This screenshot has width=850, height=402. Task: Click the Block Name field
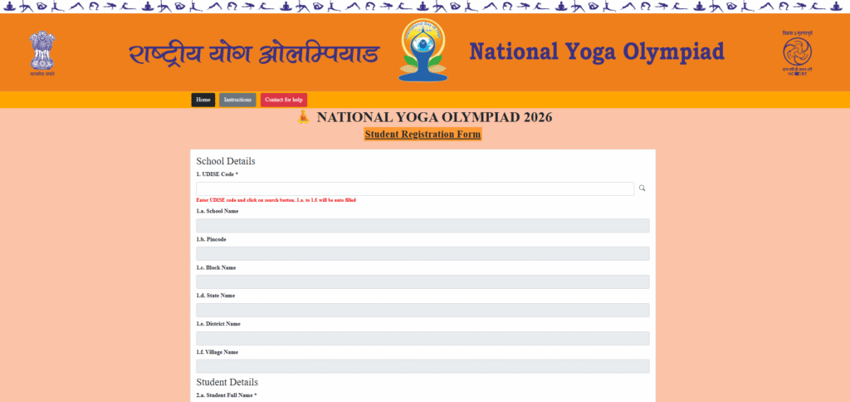click(x=423, y=282)
